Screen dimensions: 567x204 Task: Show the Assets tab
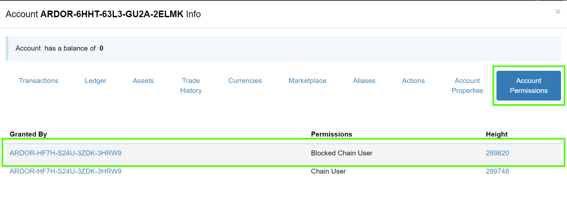[143, 81]
